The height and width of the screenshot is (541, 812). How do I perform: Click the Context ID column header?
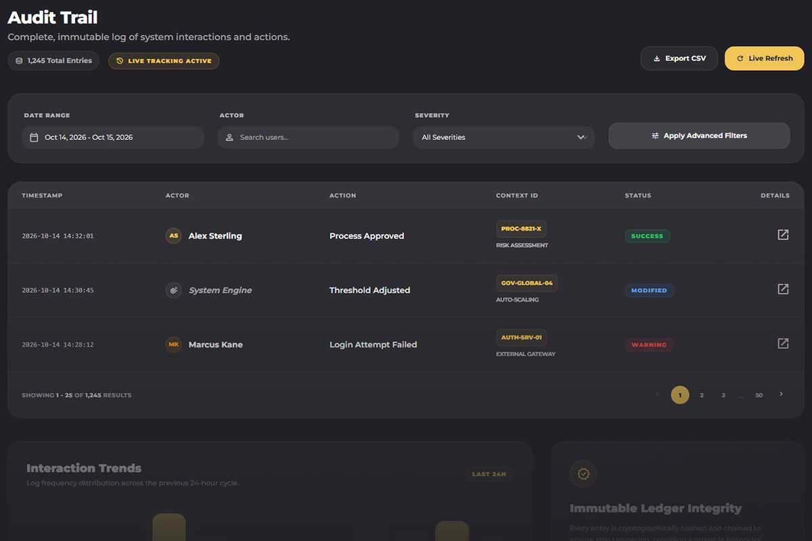coord(517,195)
